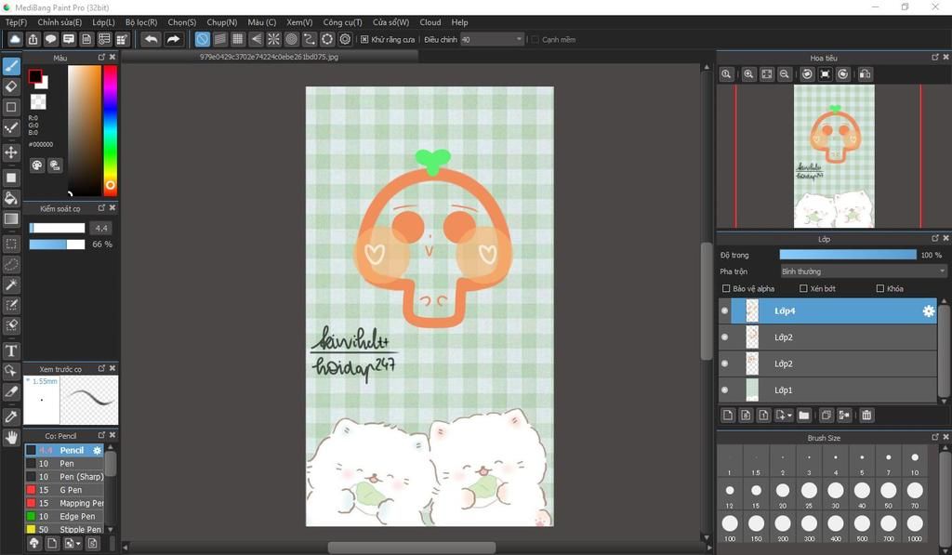Screen dimensions: 952x555
Task: Enable the Bảo vệ alpha checkbox
Action: [x=725, y=288]
